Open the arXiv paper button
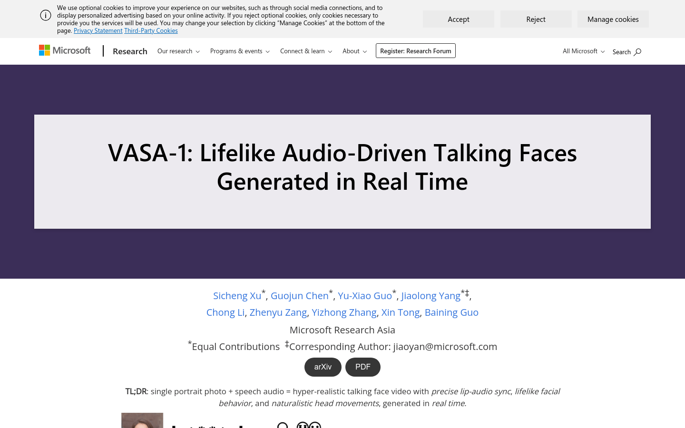Image resolution: width=685 pixels, height=428 pixels. point(323,367)
